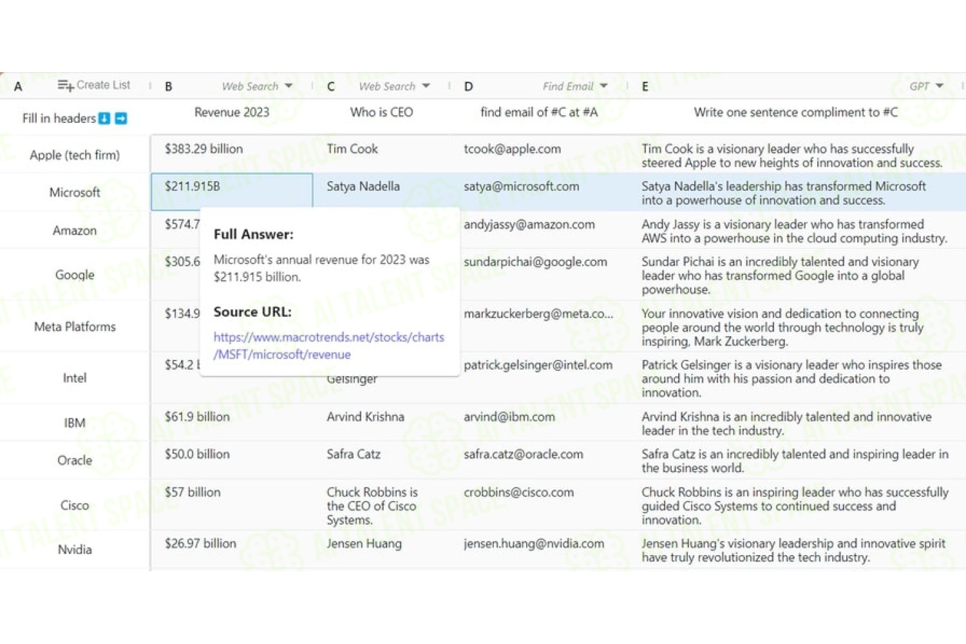The image size is (966, 644).
Task: Click the arvind@ibm.com email cell
Action: (539, 422)
